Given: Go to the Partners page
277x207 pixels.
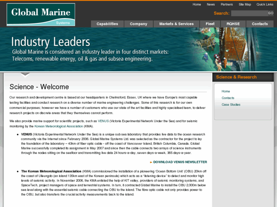Looking at the screenshot, I should click(227, 5).
